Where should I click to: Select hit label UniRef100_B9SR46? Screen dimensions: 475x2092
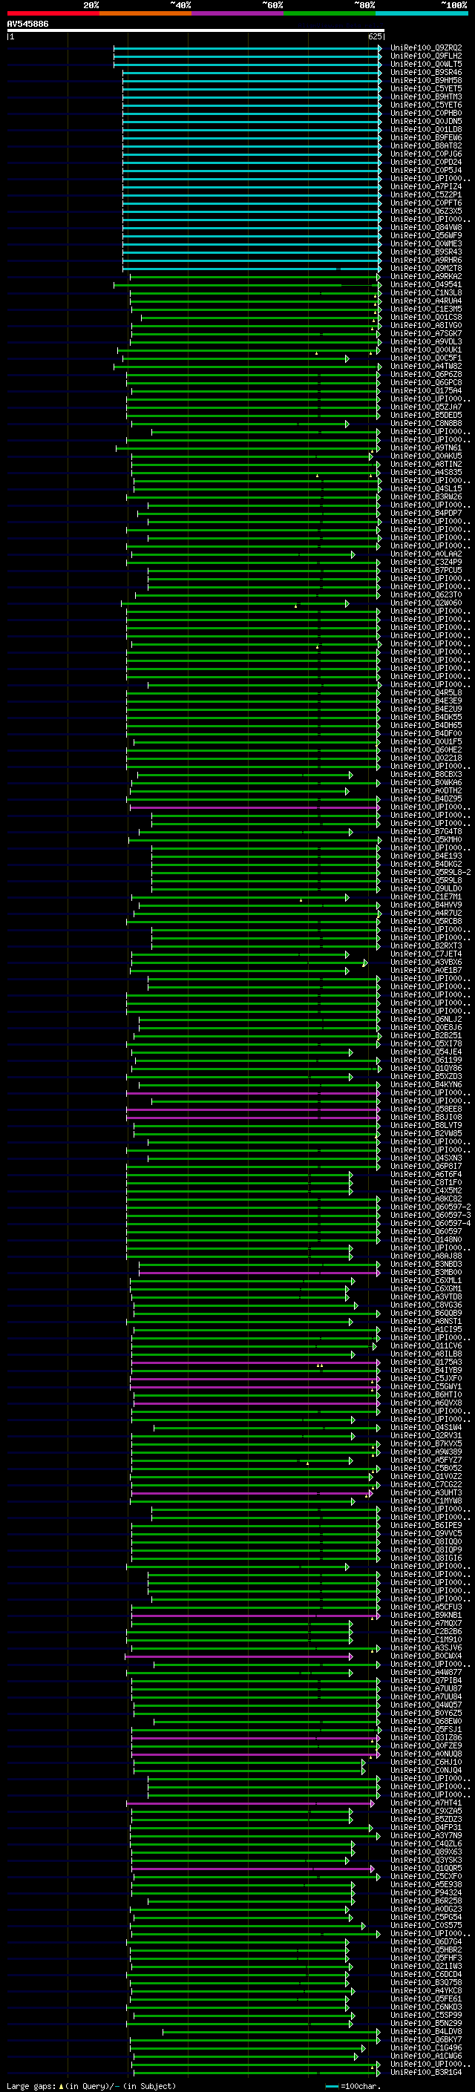point(426,72)
